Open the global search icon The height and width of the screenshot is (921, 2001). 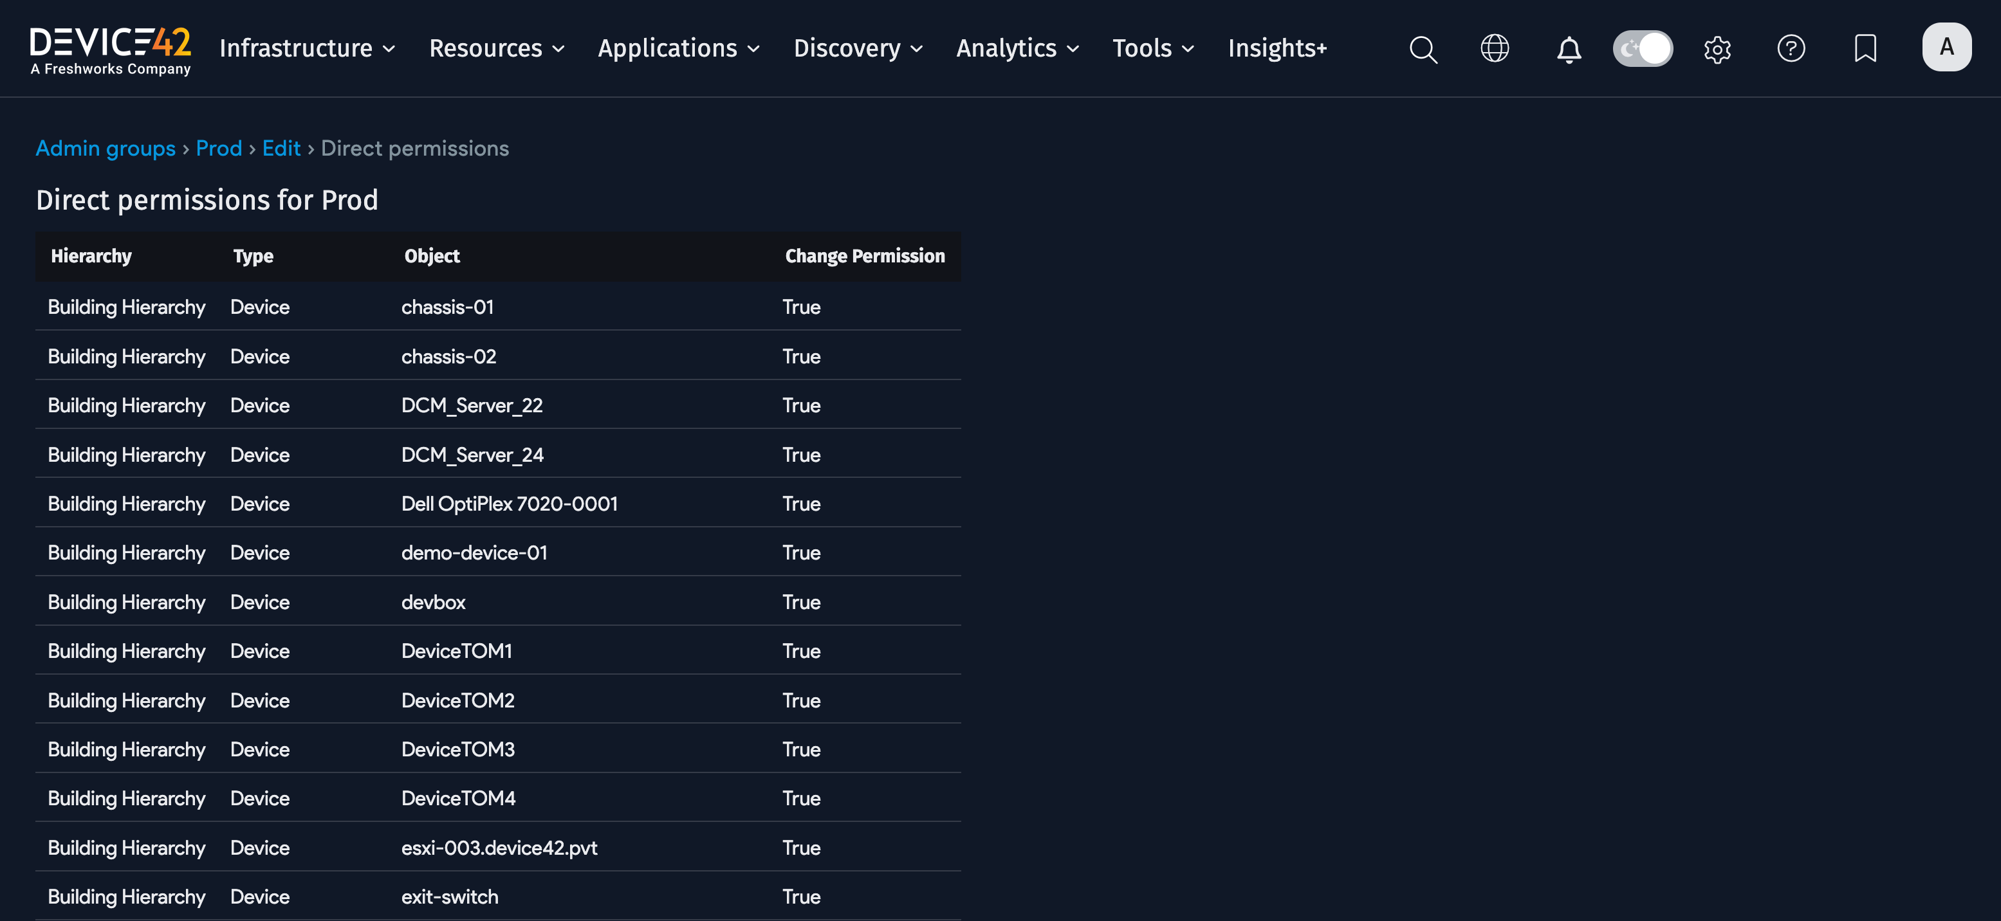tap(1423, 49)
